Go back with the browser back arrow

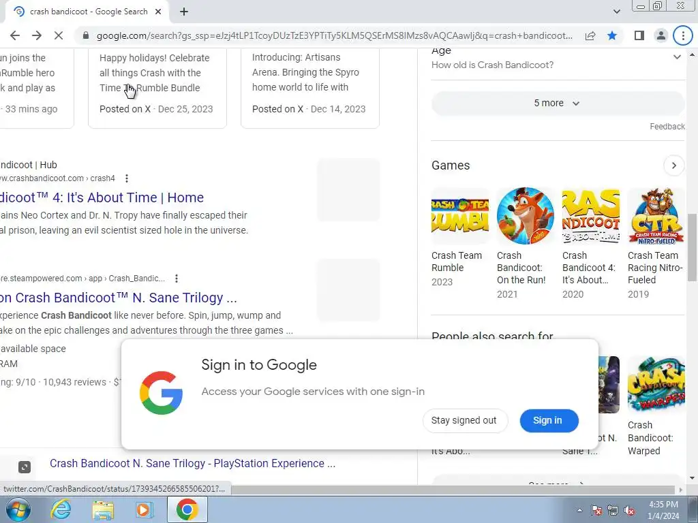coord(15,35)
